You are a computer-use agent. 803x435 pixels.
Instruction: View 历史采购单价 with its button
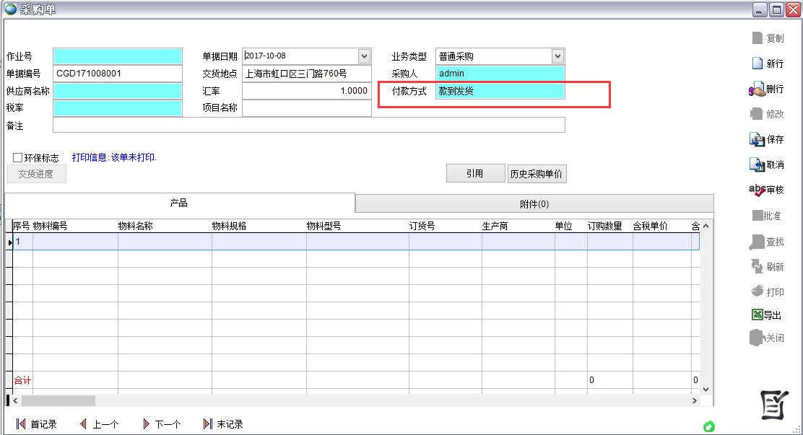(537, 173)
